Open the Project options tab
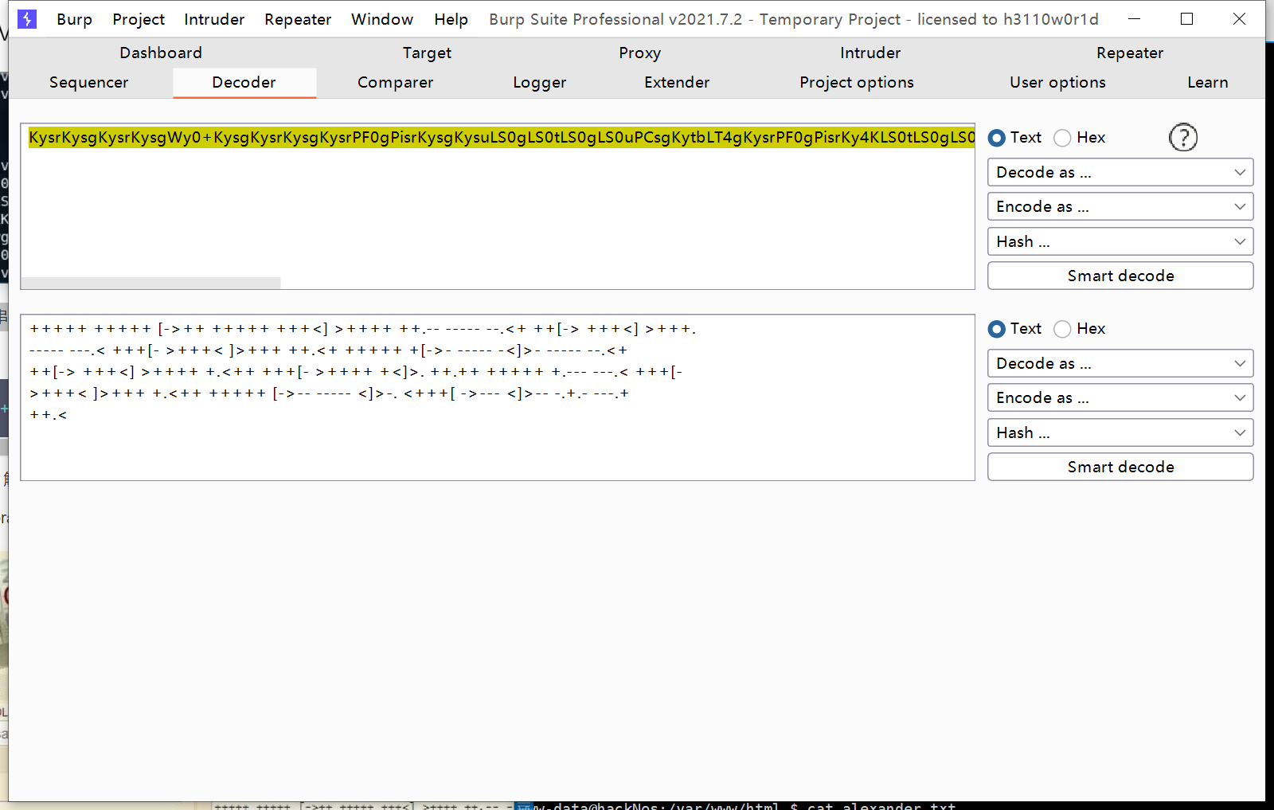Image resolution: width=1274 pixels, height=810 pixels. (x=857, y=82)
